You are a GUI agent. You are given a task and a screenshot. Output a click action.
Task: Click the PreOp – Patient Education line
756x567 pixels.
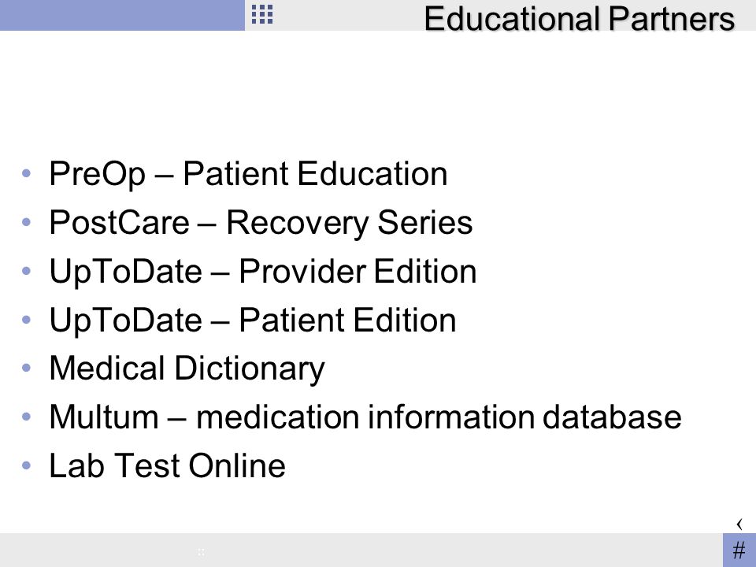coord(248,173)
